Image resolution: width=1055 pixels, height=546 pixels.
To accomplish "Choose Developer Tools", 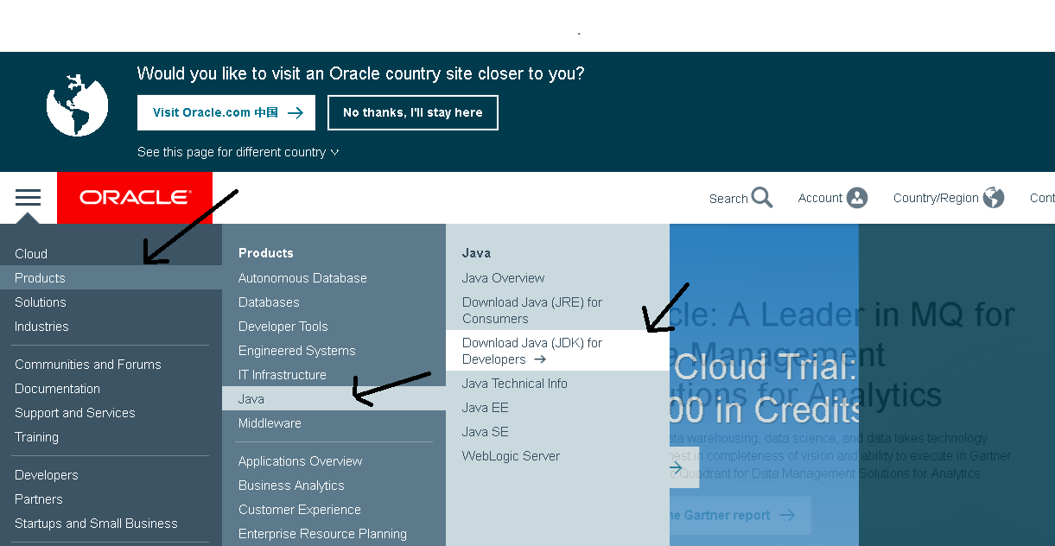I will tap(283, 326).
